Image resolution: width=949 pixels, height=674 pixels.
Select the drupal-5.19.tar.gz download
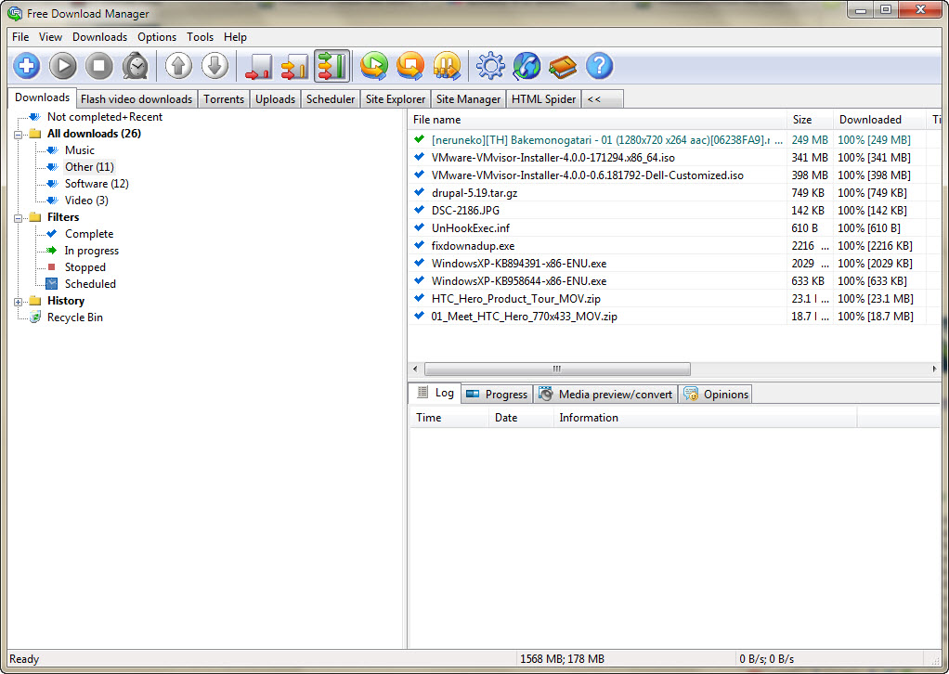(x=674, y=193)
